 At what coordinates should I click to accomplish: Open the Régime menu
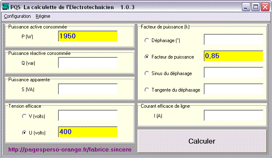(43, 16)
